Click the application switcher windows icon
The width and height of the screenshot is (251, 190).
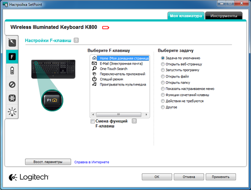pos(95,74)
